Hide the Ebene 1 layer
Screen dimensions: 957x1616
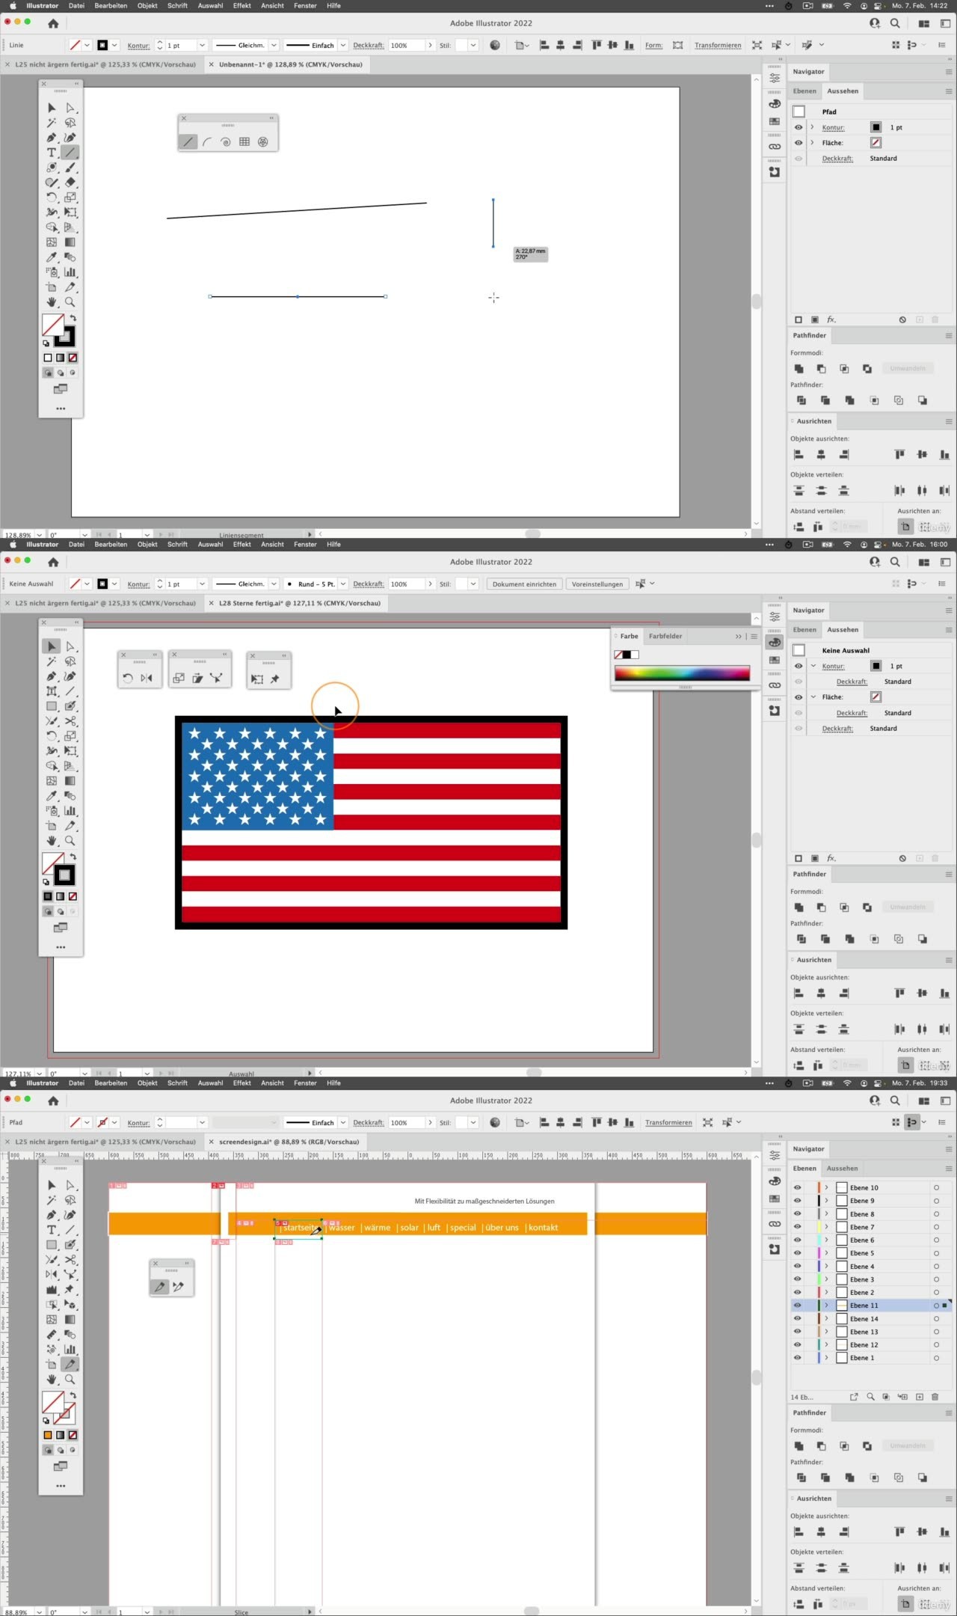pos(798,1358)
